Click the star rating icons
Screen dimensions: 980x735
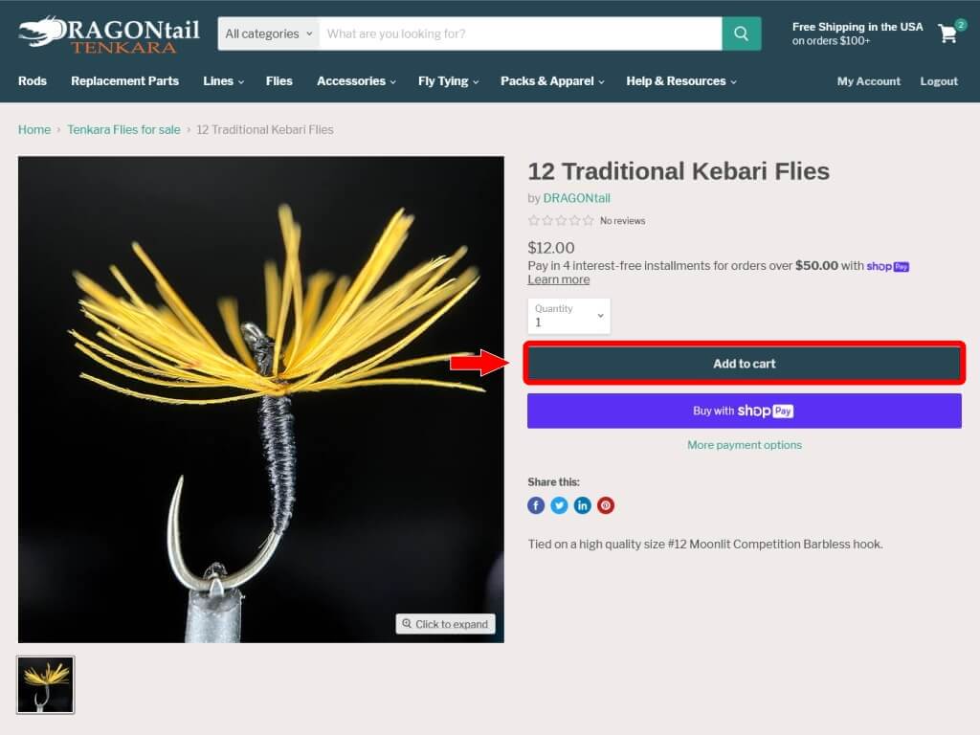coord(561,221)
